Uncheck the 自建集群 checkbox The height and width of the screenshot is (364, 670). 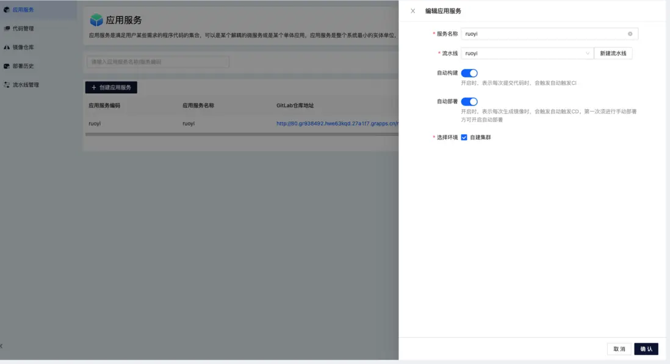(x=464, y=137)
